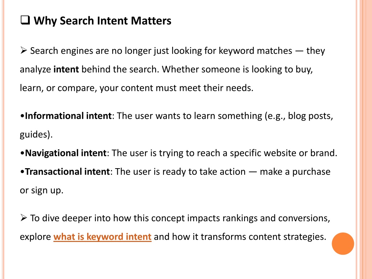Screen dimensions: 372x279
Task: Click the text 'keyword matches' in first paragraph
Action: coord(255,51)
